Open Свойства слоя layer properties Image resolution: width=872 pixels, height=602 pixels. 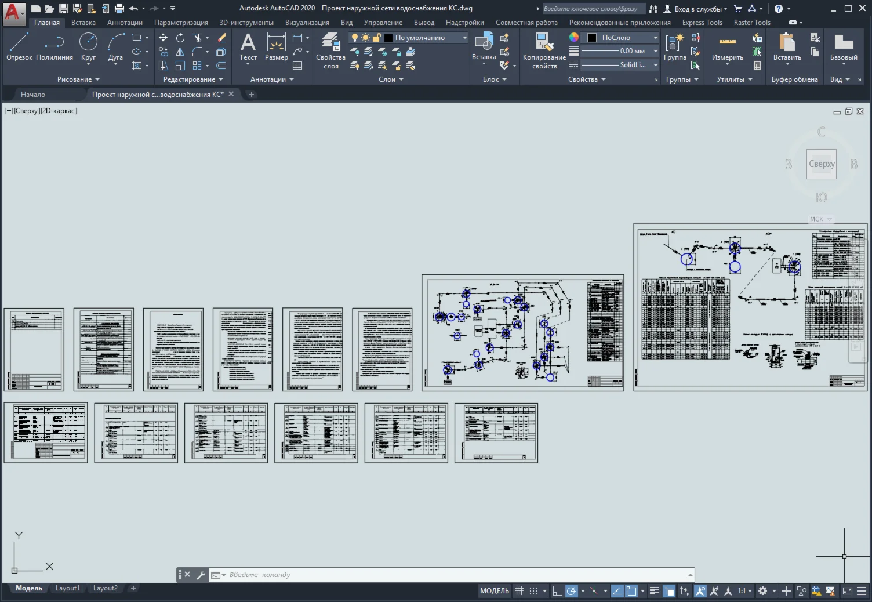pos(330,50)
